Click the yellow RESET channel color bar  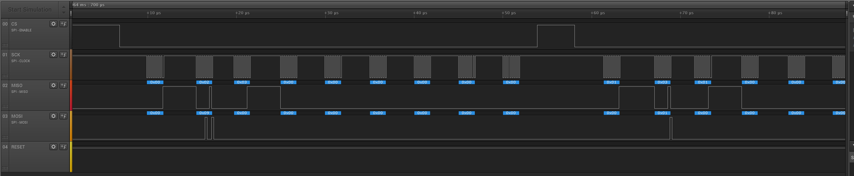[71, 157]
